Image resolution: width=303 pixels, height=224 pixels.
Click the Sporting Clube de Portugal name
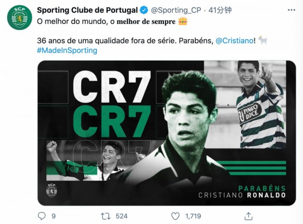pyautogui.click(x=87, y=10)
